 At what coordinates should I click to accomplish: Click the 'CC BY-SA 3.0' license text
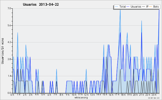[154, 98]
